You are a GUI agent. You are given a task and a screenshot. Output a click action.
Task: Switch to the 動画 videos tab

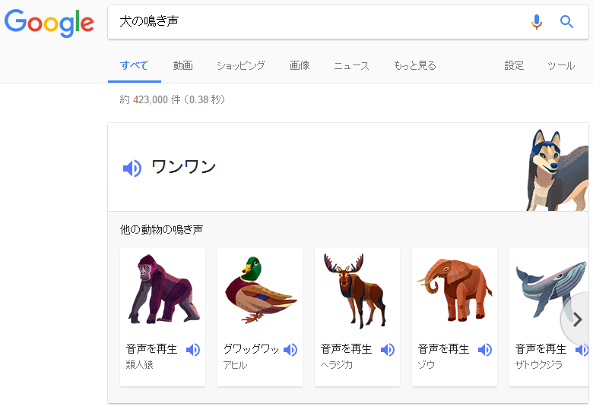[x=182, y=66]
